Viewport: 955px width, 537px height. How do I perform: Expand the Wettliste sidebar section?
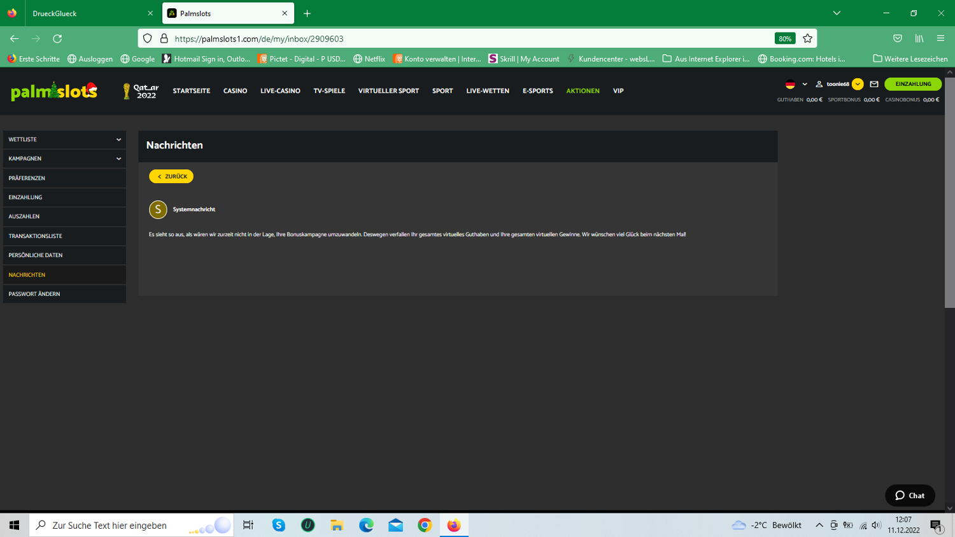[x=64, y=139]
